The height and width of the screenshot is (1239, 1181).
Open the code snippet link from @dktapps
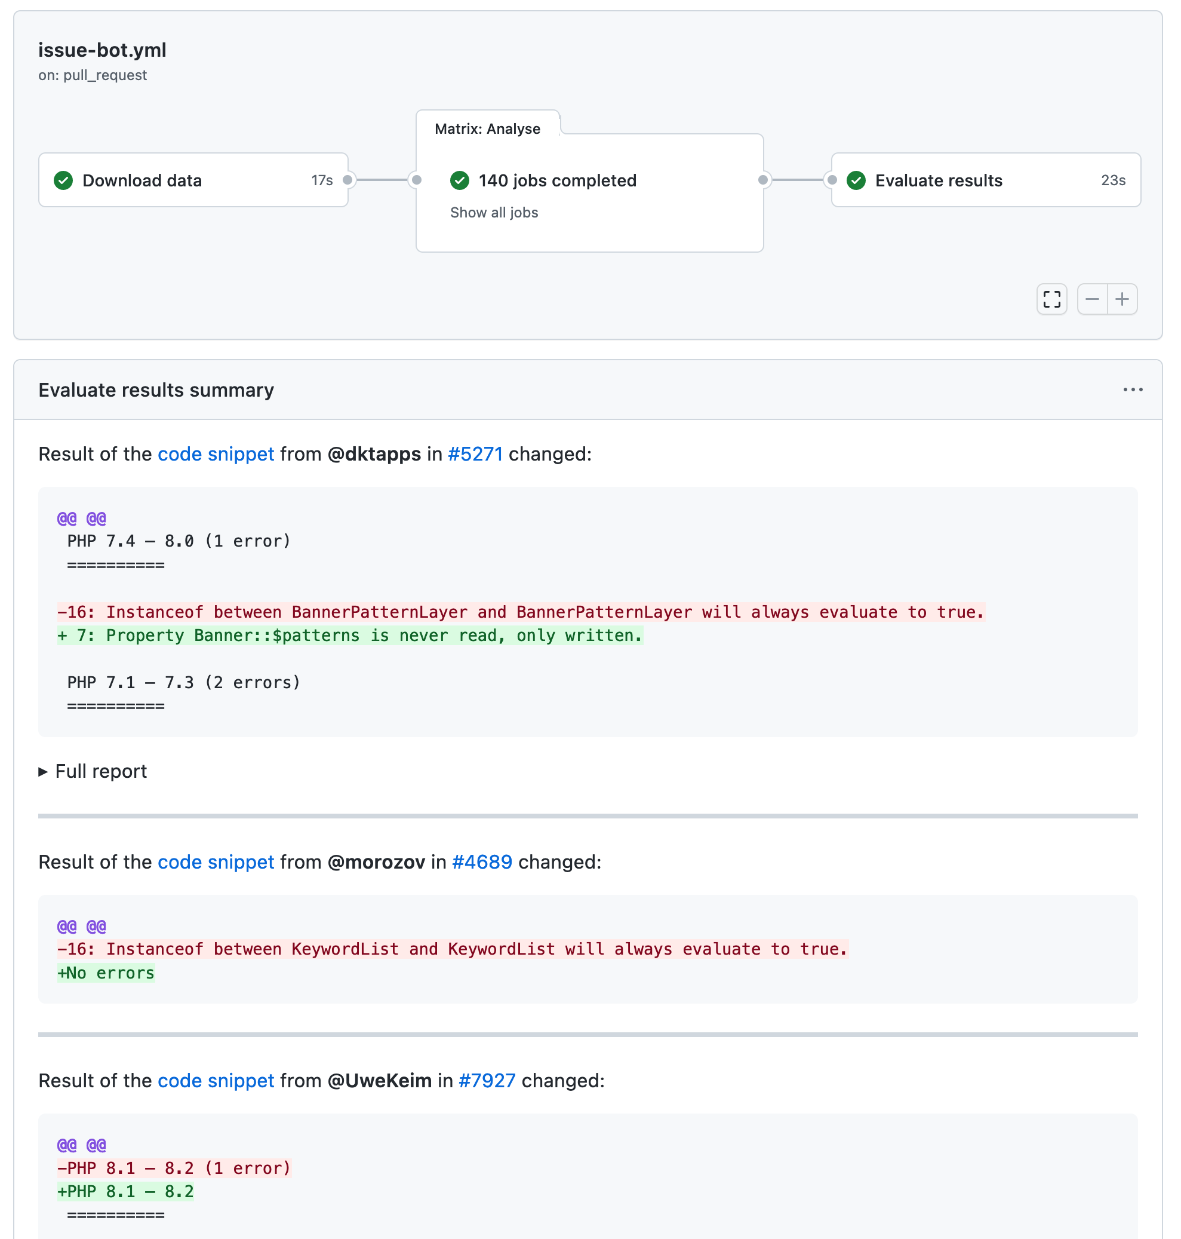tap(216, 453)
